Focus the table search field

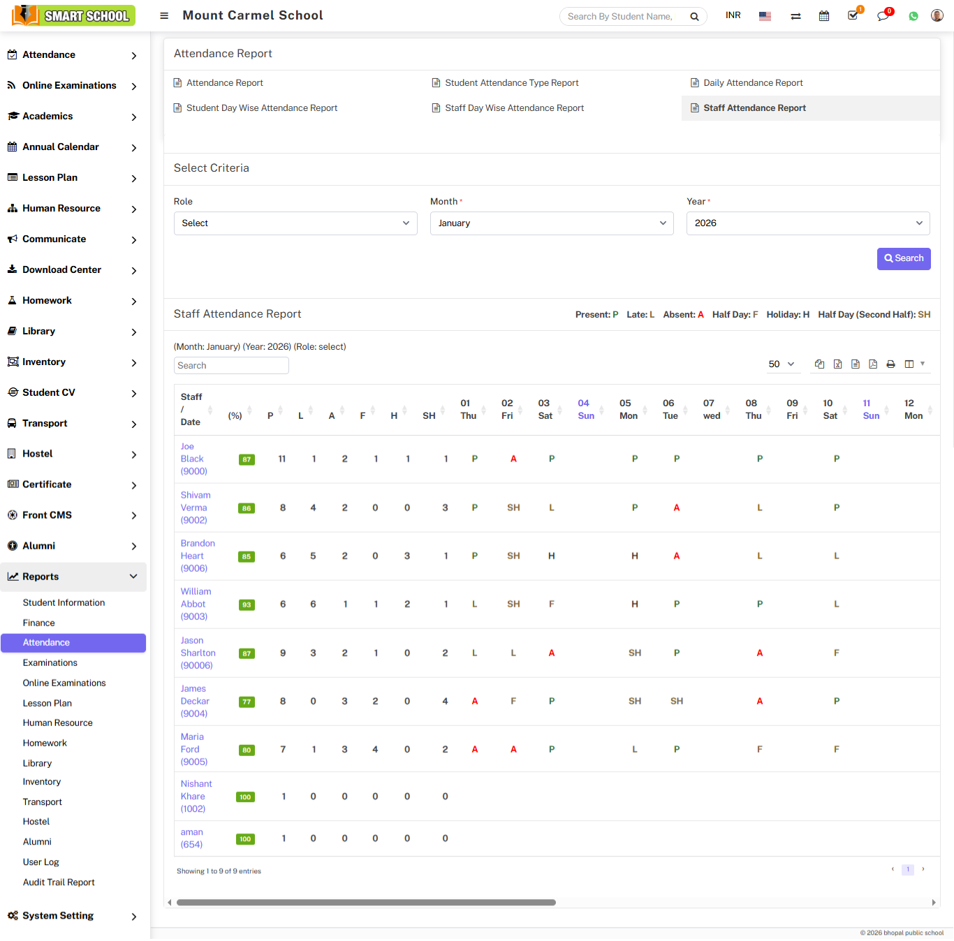click(x=231, y=365)
